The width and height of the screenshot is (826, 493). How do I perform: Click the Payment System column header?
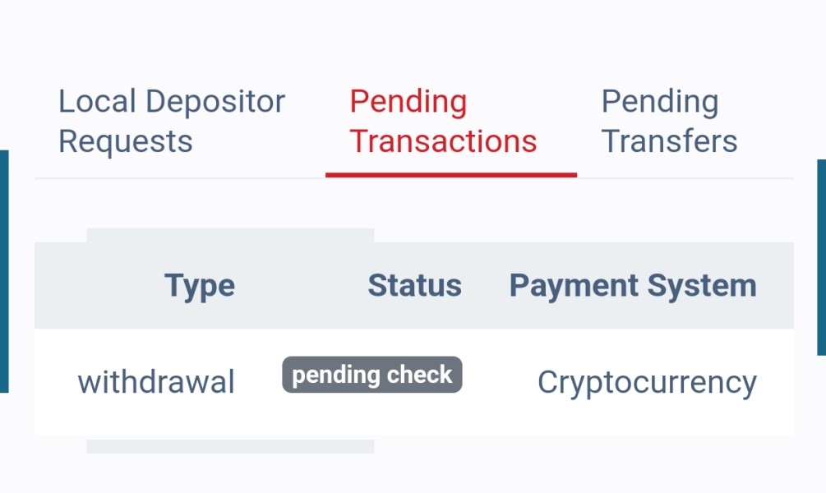pos(632,286)
